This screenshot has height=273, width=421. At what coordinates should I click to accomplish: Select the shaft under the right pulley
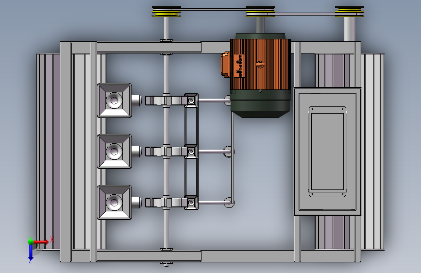coord(349,29)
